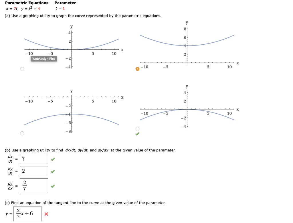Click the red parametric equations x = 7t

click(11, 8)
